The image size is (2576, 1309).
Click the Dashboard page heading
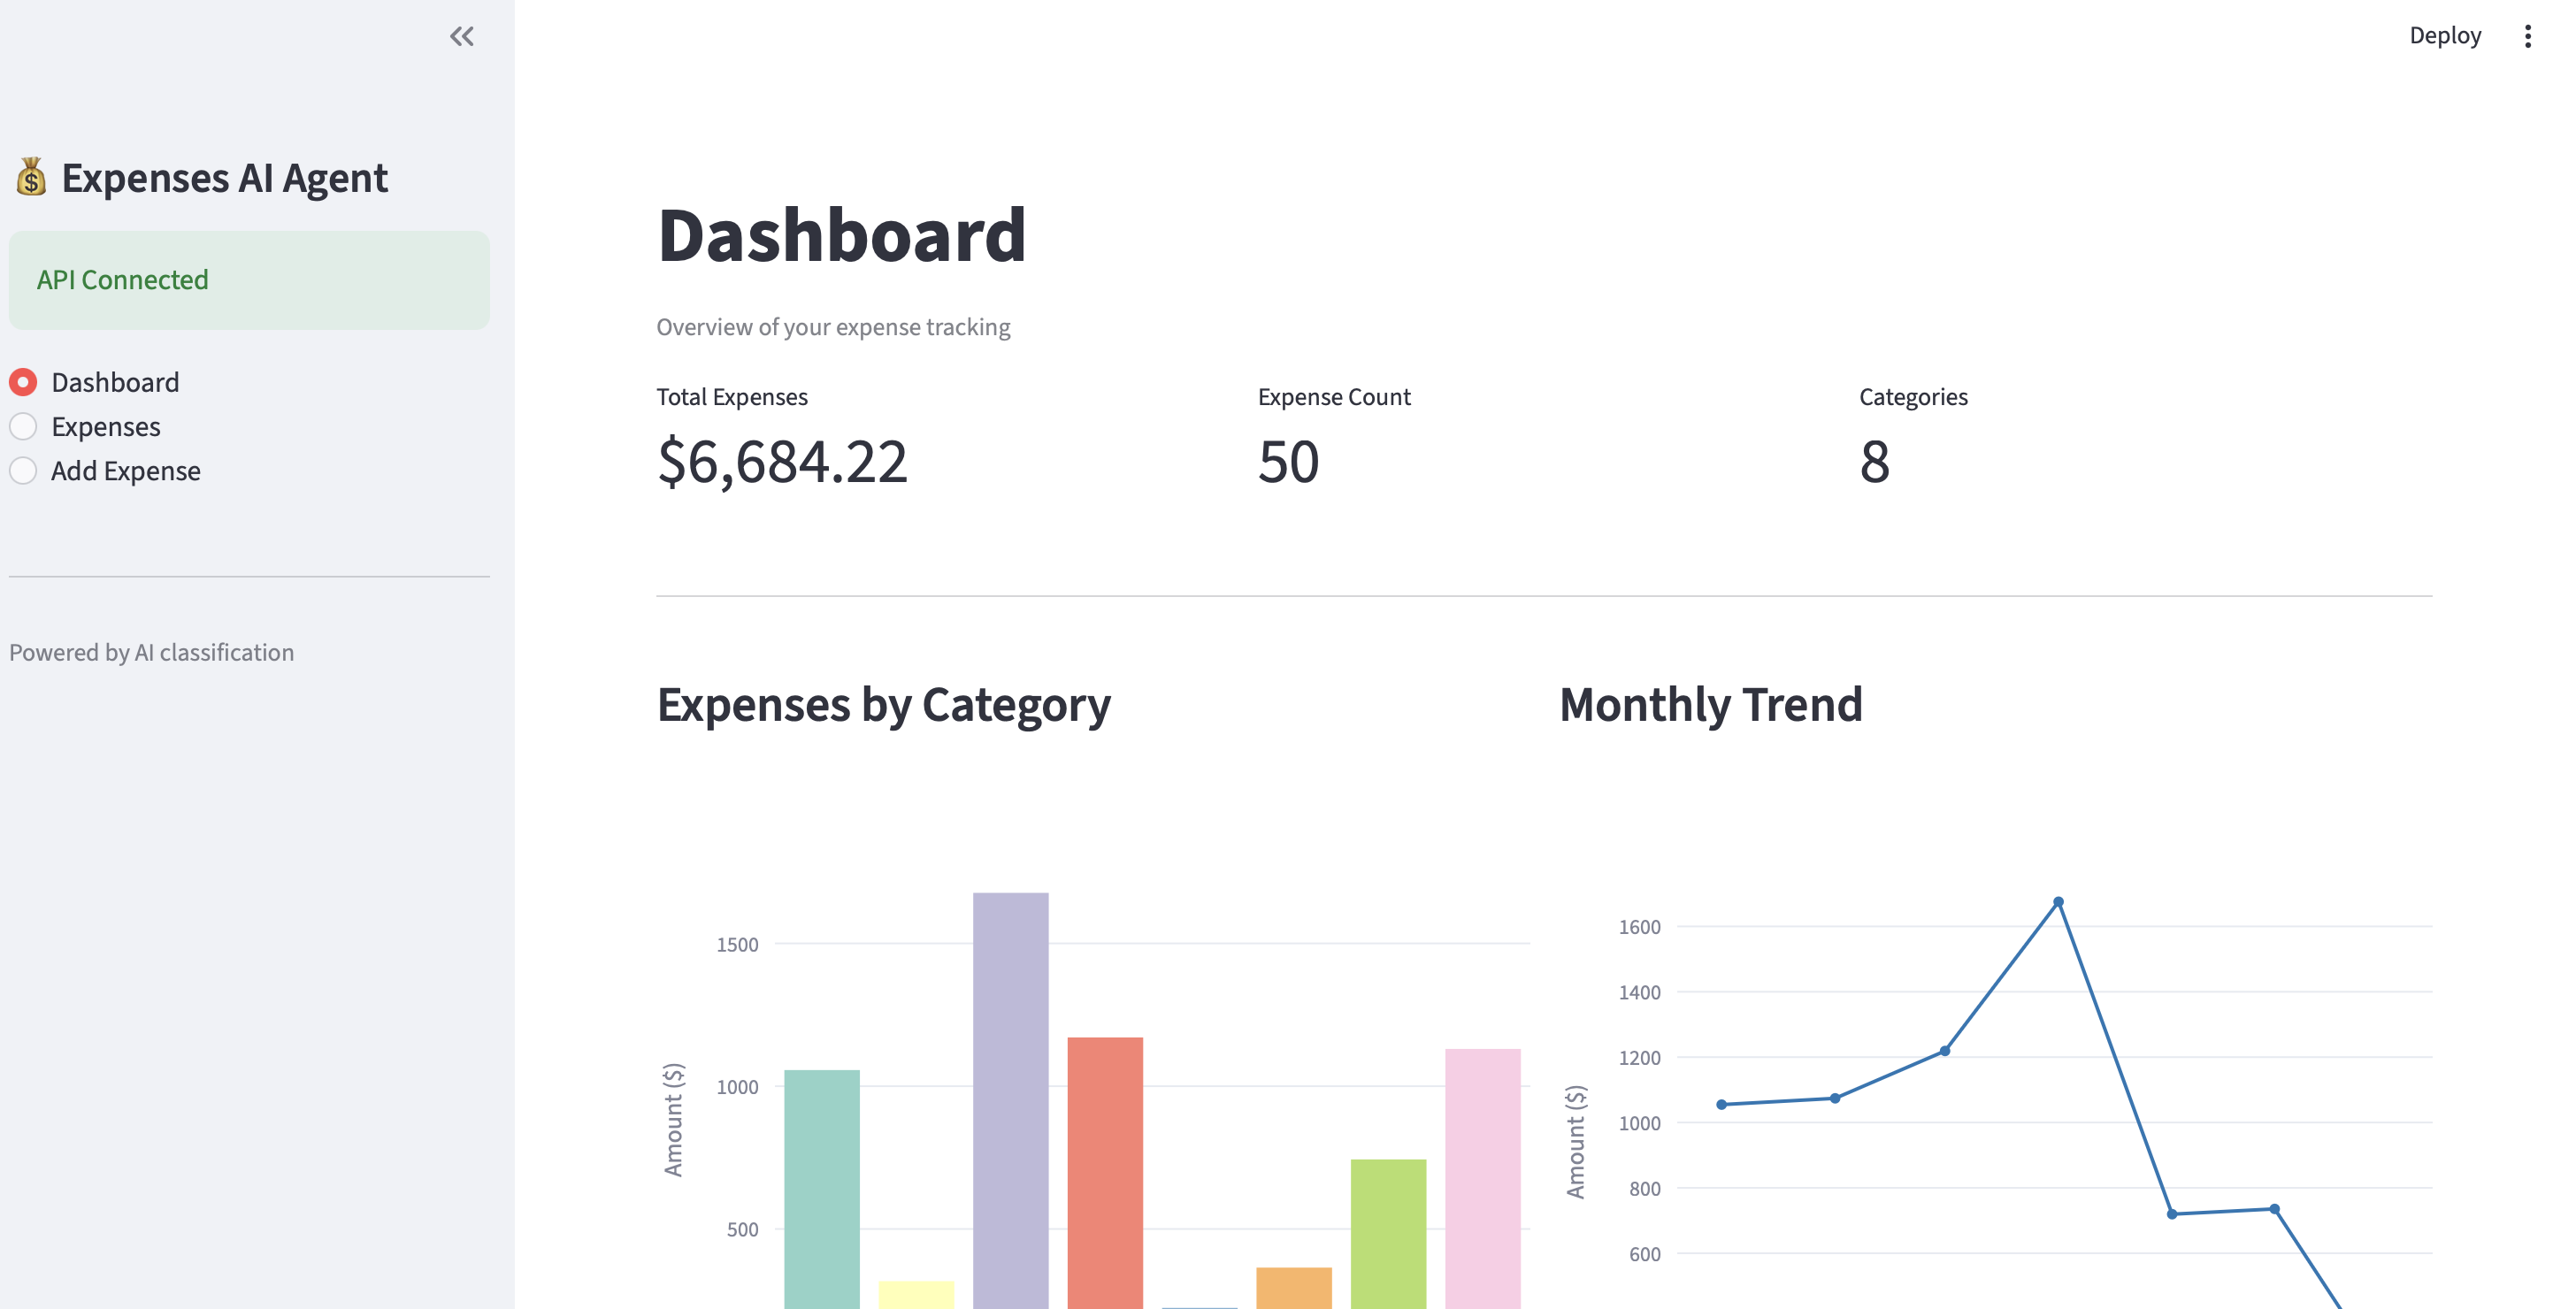(x=841, y=235)
